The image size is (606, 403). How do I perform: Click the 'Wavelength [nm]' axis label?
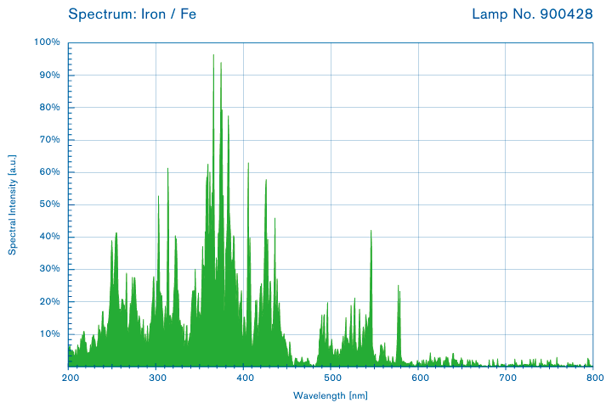(x=331, y=395)
